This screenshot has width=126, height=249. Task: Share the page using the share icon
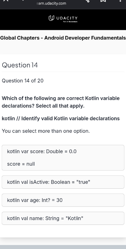coord(87,1)
